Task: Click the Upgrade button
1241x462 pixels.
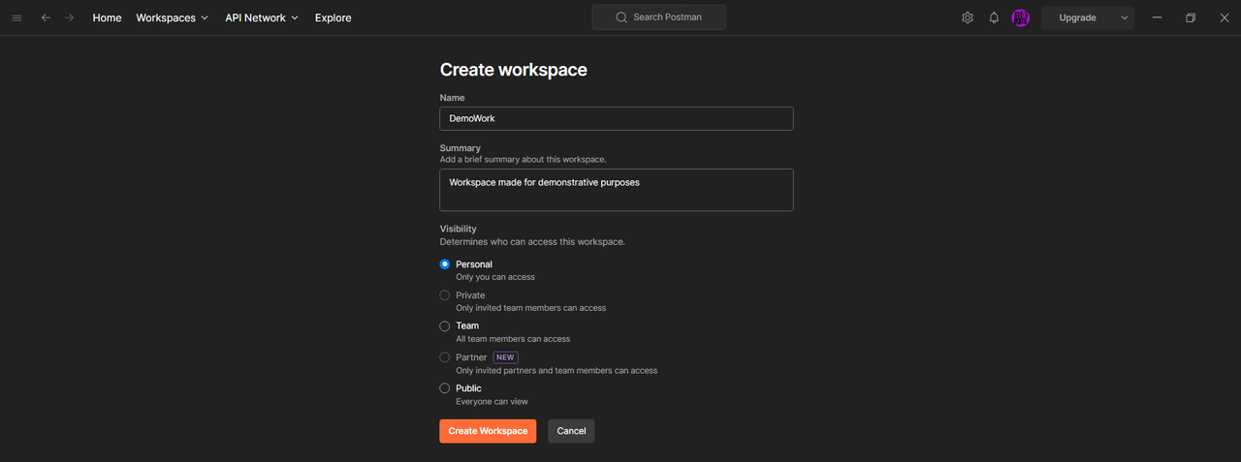Action: 1077,17
